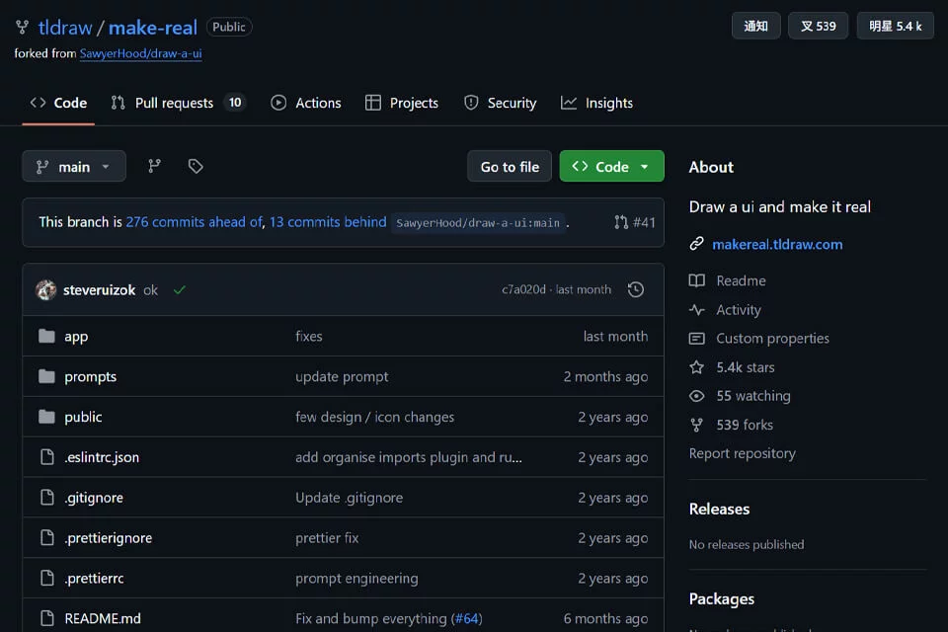This screenshot has height=632, width=948.
Task: Switch to the Pull requests tab
Action: pos(177,103)
